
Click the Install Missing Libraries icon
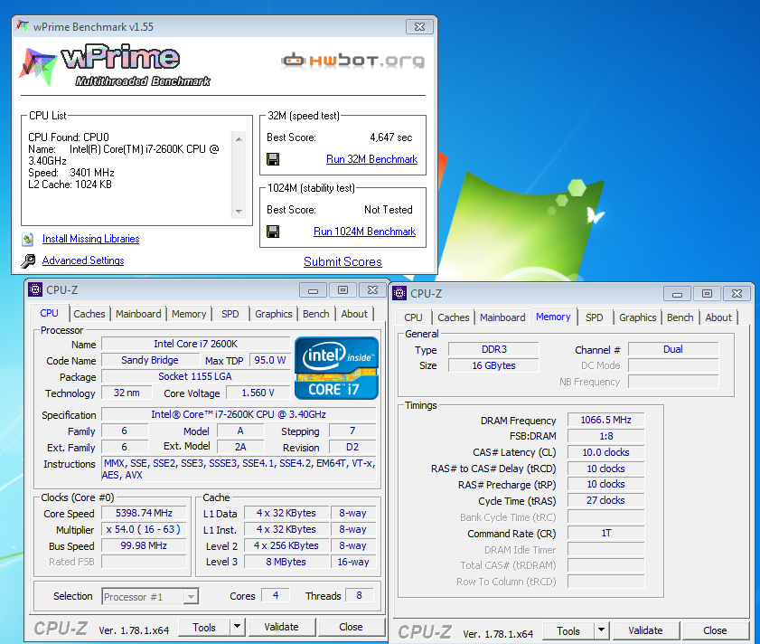click(28, 239)
